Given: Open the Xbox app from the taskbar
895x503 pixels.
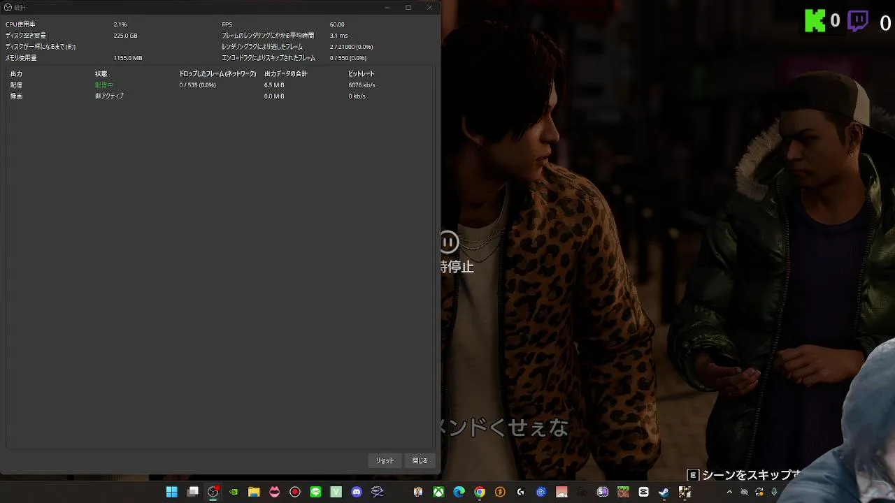Looking at the screenshot, I should [x=438, y=492].
